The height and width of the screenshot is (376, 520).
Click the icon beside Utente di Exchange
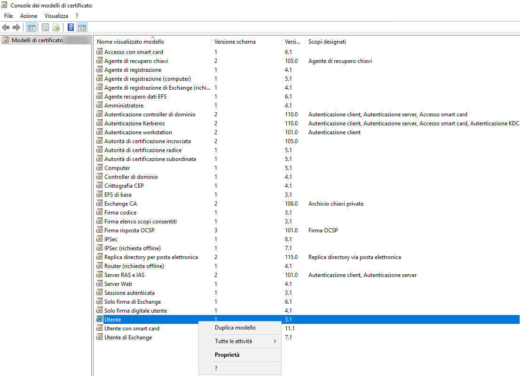click(x=99, y=337)
